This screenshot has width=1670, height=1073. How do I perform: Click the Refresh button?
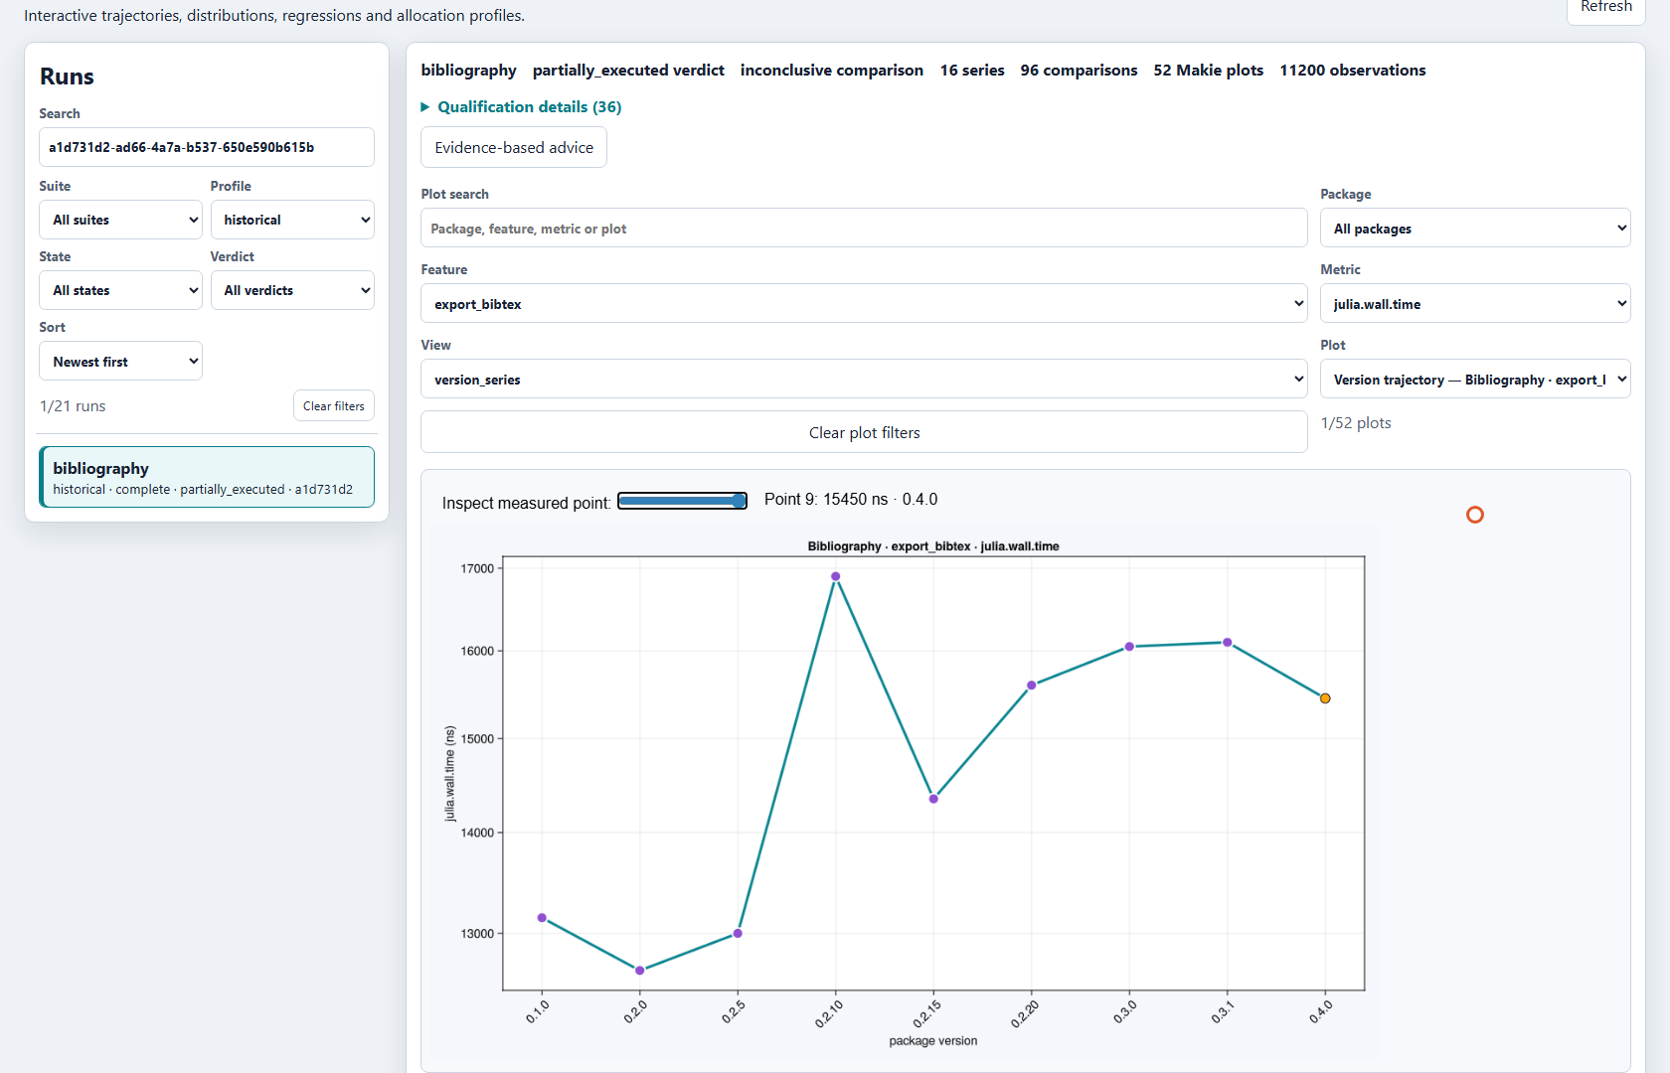pos(1605,8)
